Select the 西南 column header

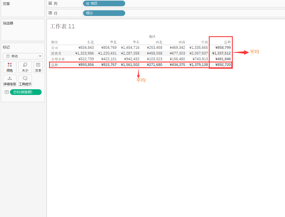click(x=181, y=42)
